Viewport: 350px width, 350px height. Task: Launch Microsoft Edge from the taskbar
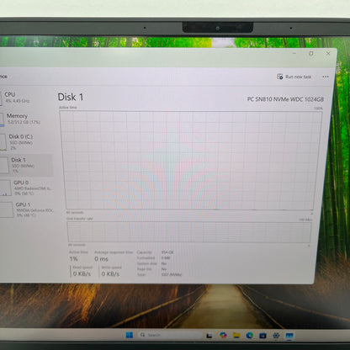pyautogui.click(x=250, y=335)
